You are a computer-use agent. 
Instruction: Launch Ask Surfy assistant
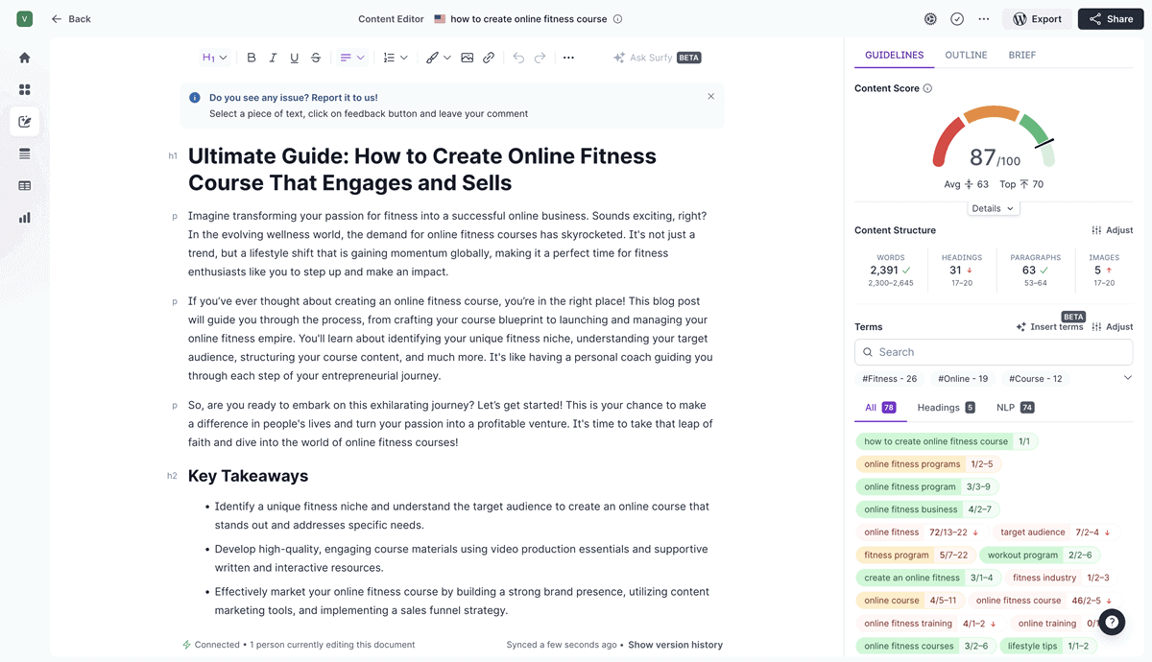(649, 58)
